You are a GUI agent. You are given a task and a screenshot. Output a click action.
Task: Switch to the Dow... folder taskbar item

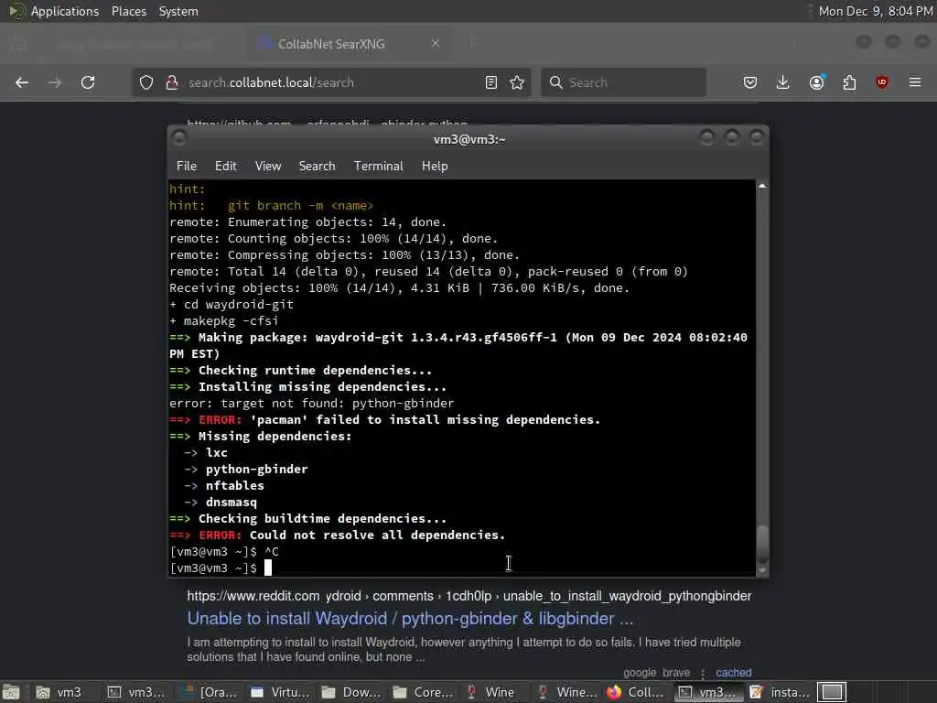click(351, 692)
